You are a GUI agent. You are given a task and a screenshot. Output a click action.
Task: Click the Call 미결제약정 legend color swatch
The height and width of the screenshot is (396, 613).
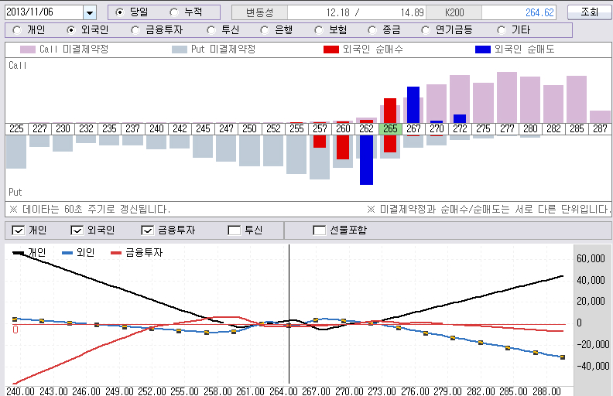pos(26,49)
